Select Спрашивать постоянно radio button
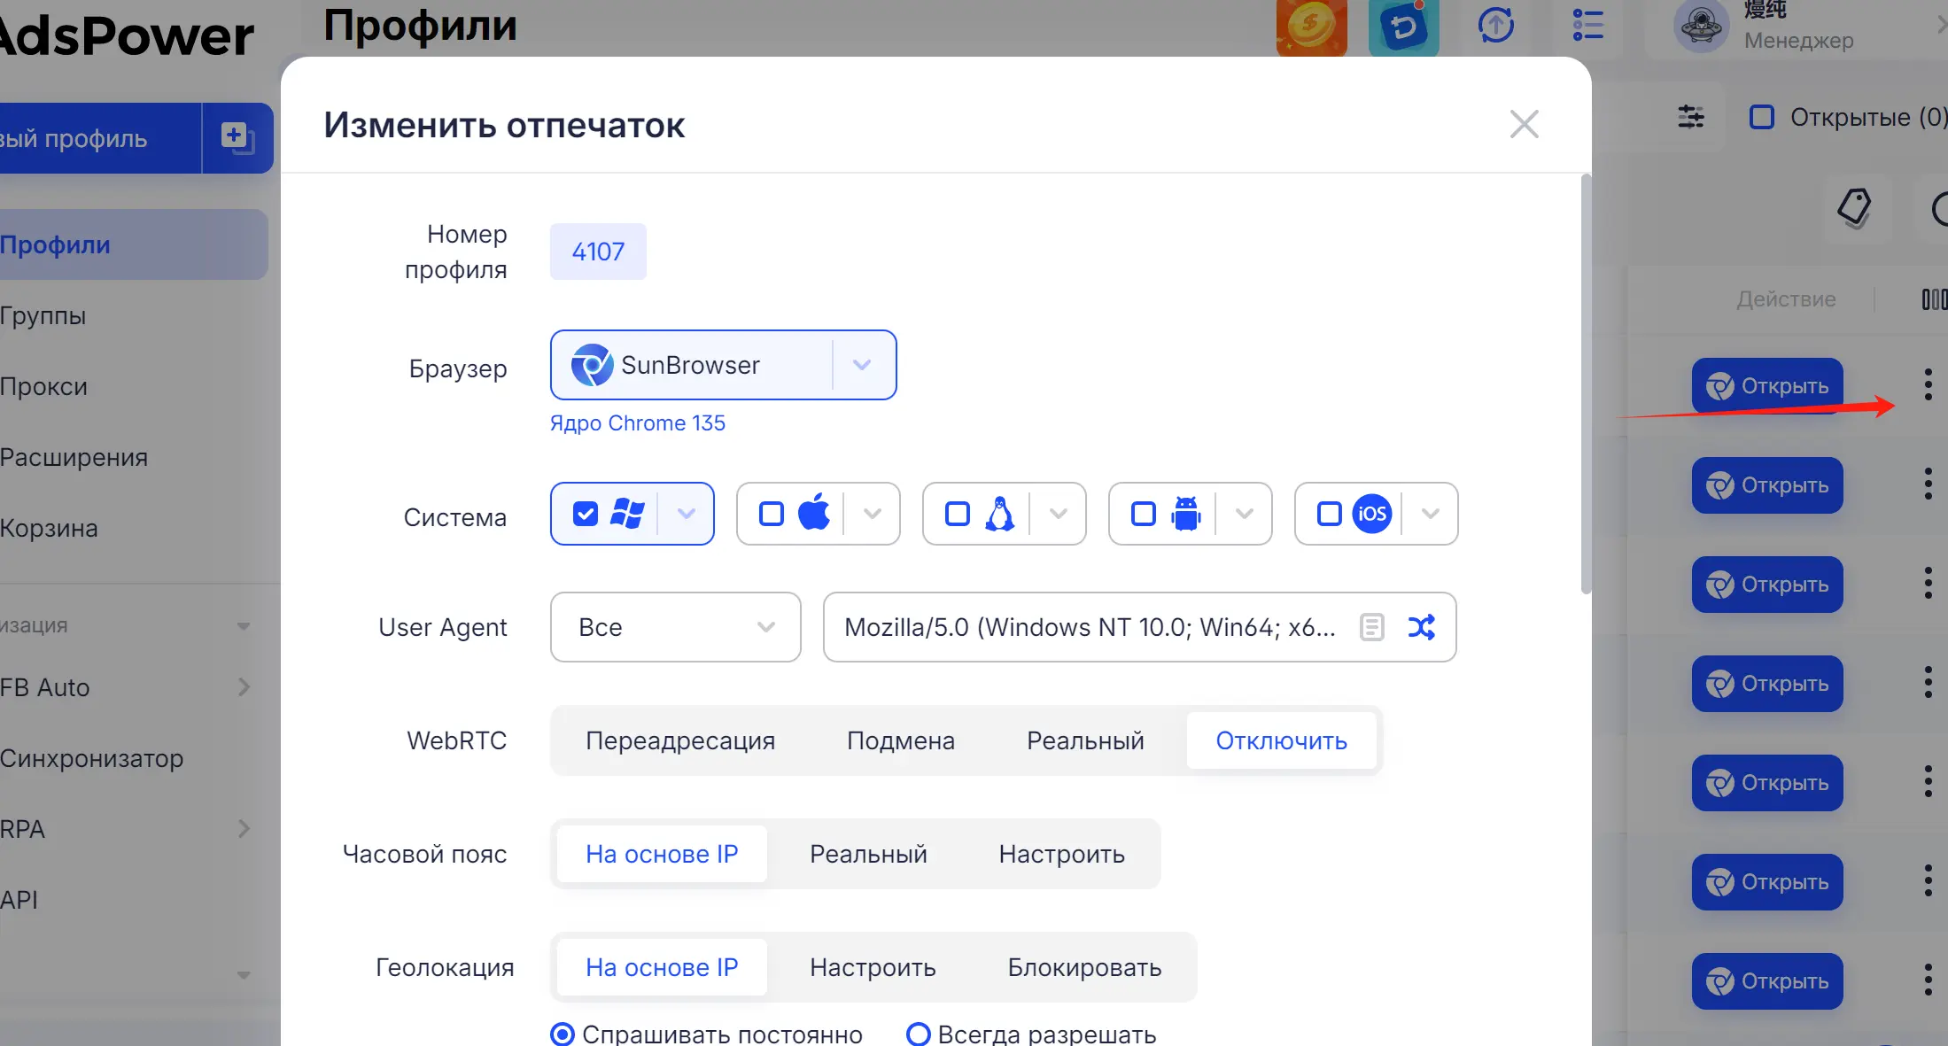 563,1034
